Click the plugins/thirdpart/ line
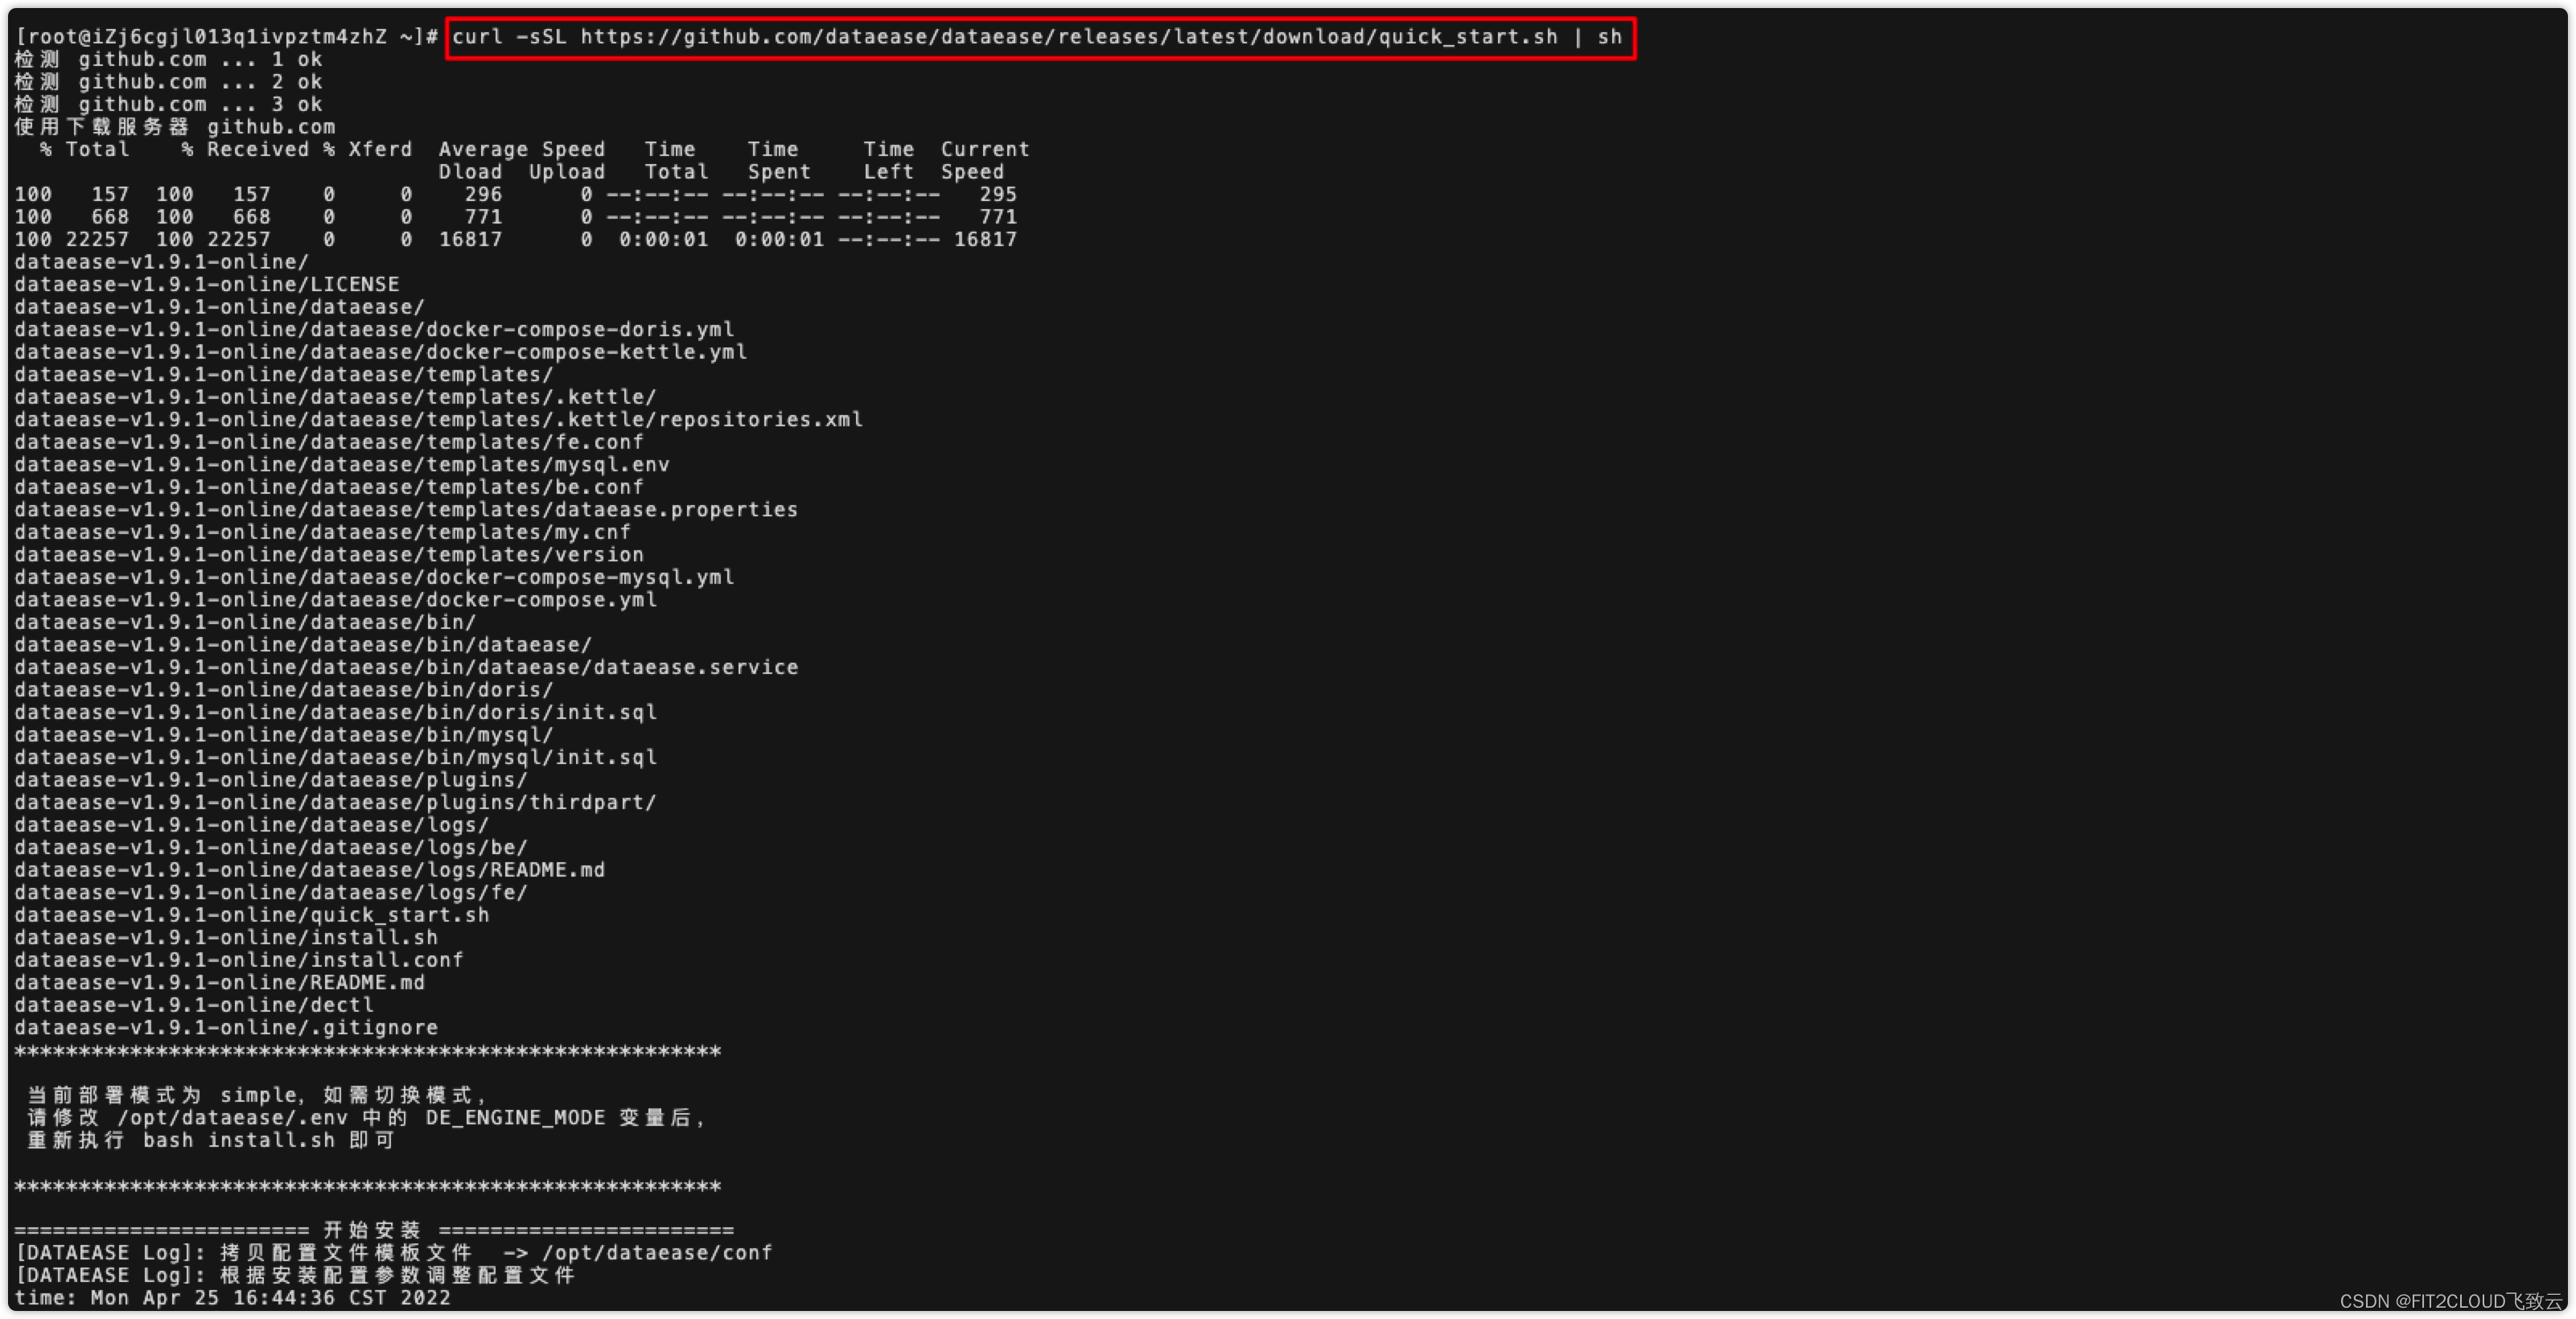2576x1319 pixels. [336, 802]
